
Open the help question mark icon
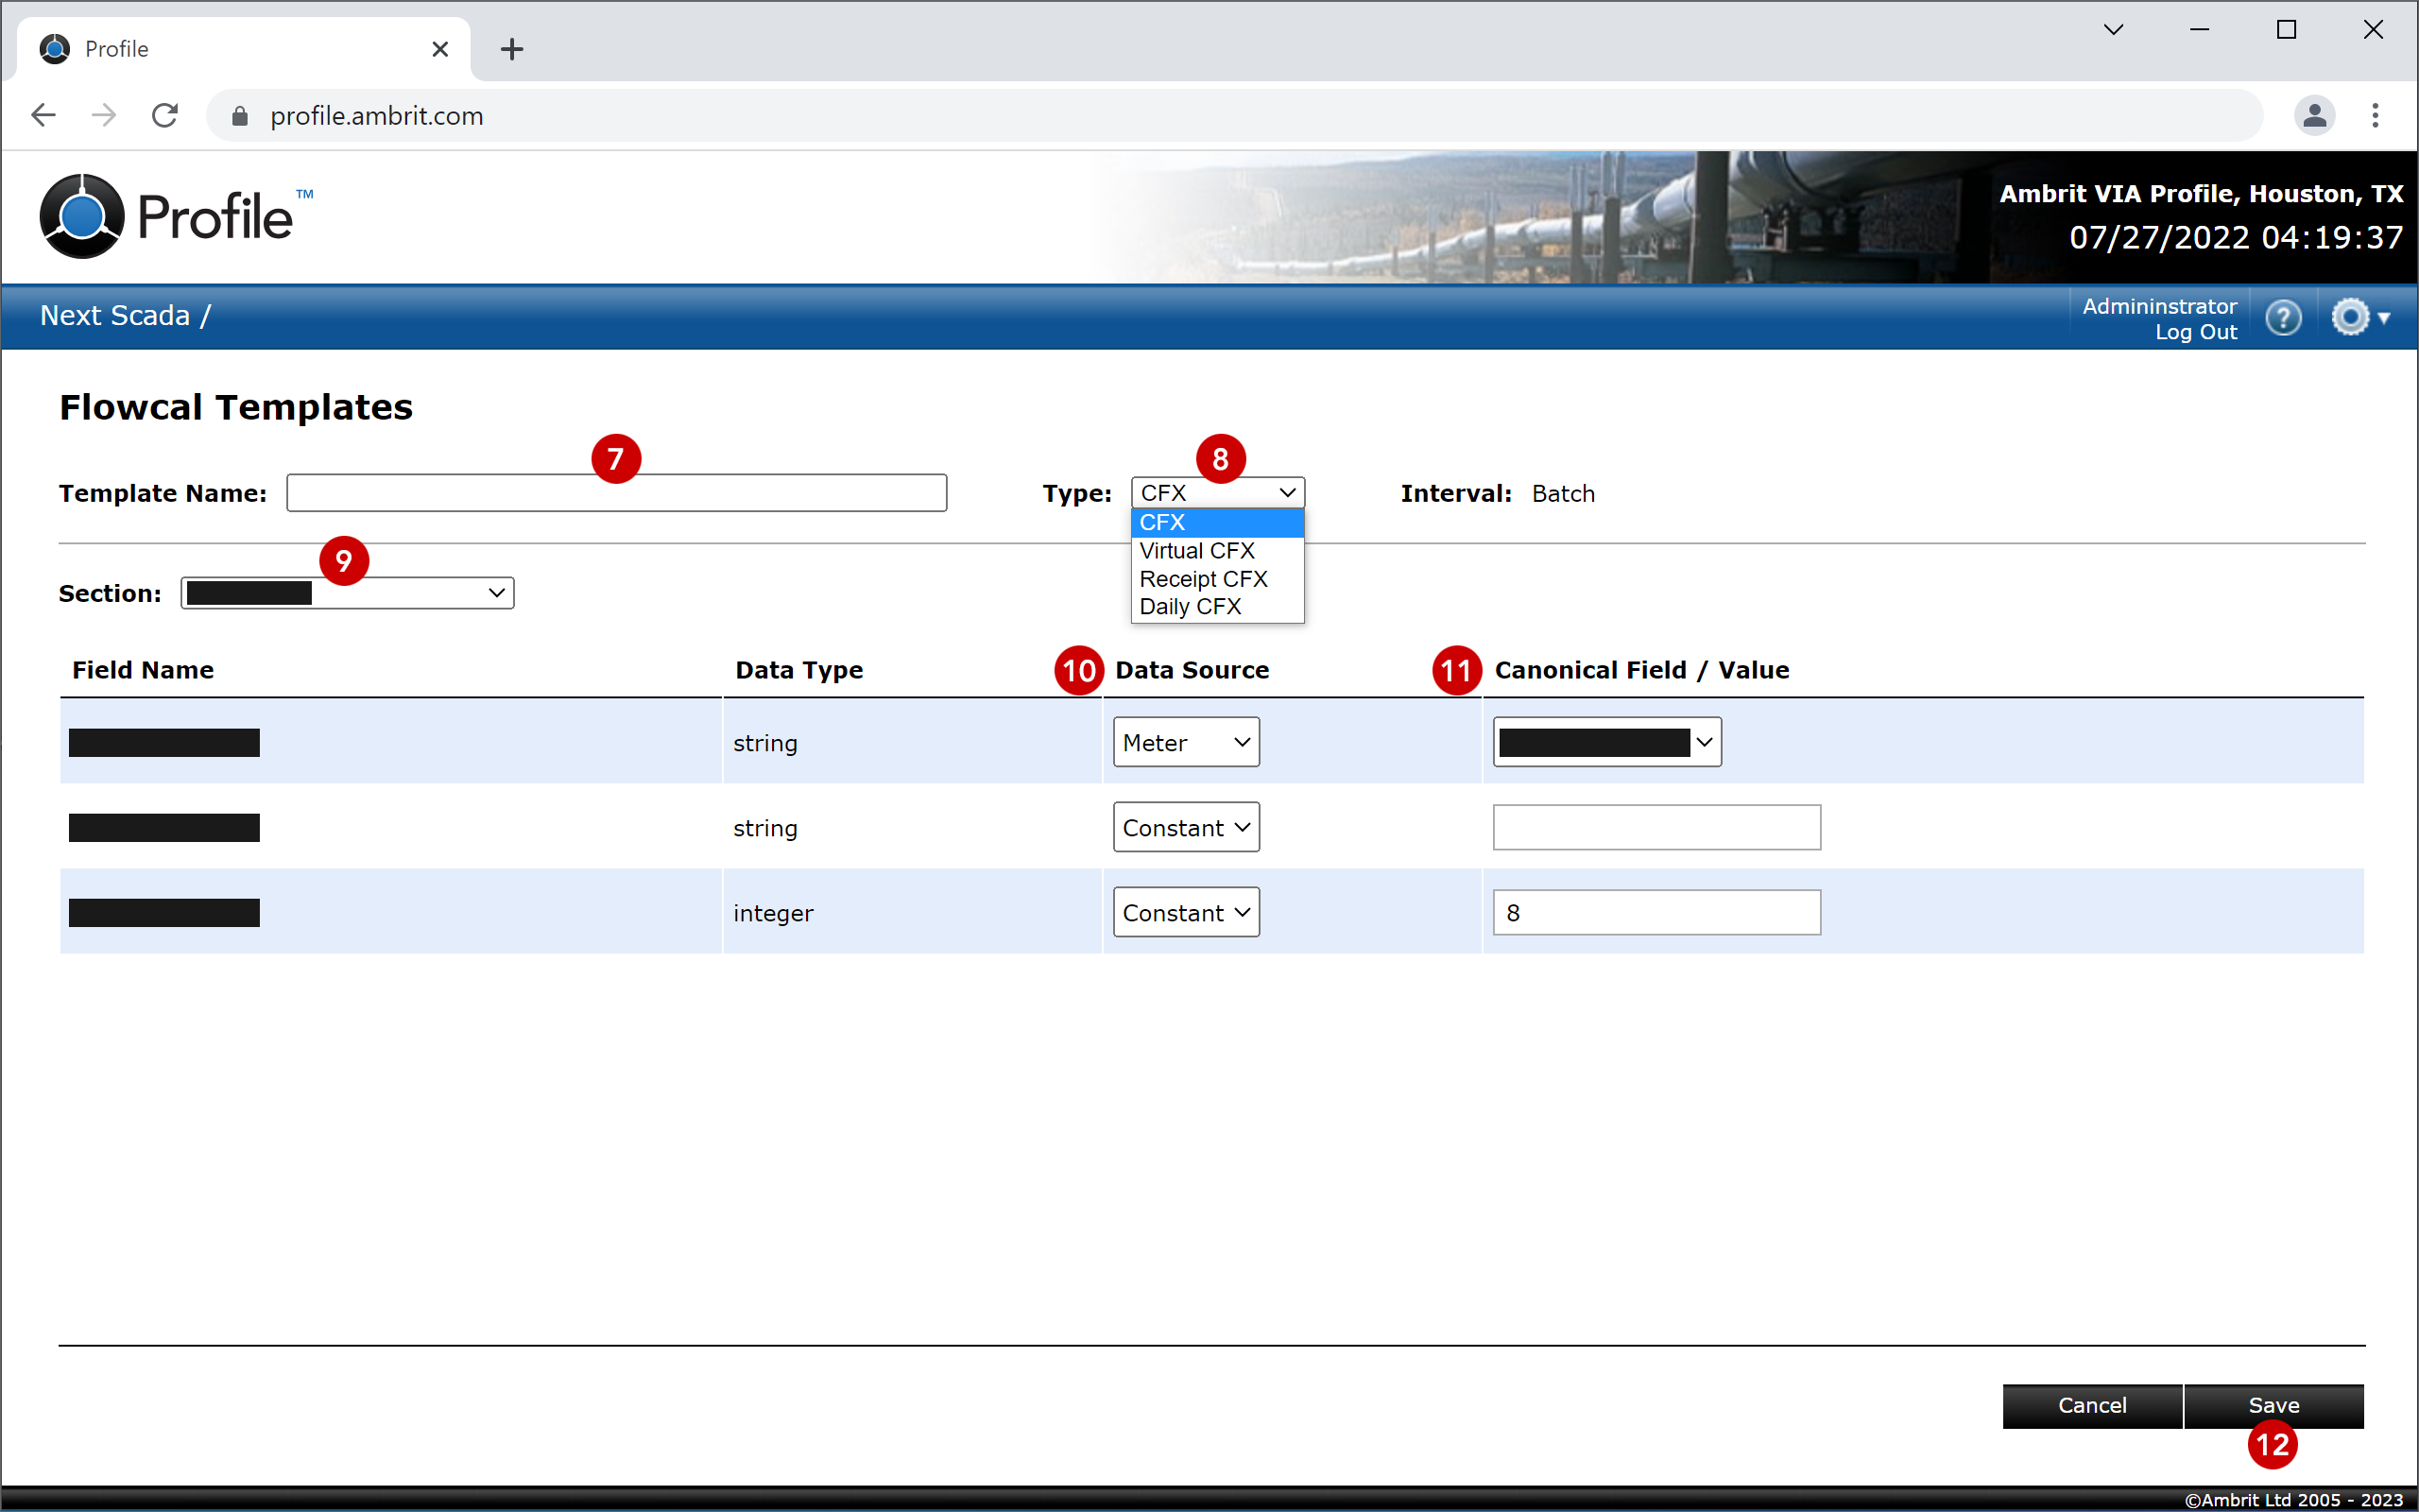click(2283, 318)
